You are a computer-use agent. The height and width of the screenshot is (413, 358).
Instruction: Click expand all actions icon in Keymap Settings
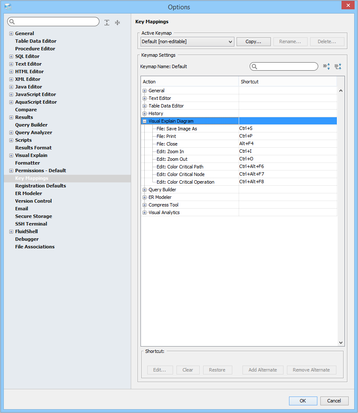pos(327,66)
